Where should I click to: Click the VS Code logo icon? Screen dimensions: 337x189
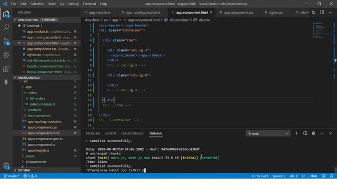pos(5,4)
